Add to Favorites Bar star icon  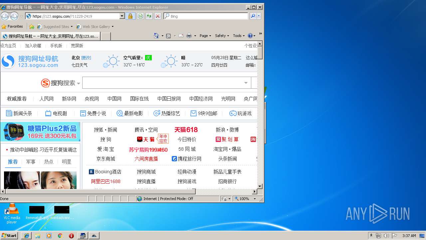tap(32, 26)
